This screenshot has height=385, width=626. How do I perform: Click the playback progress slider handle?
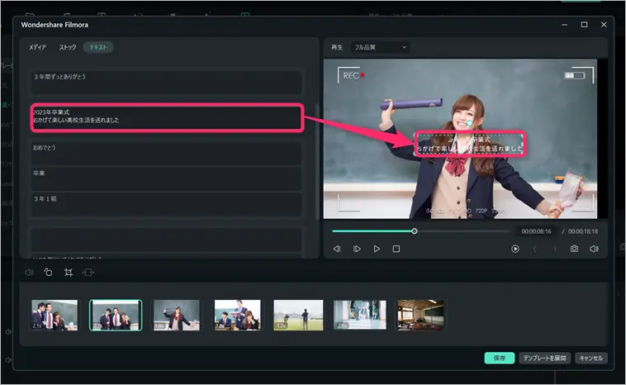[x=415, y=231]
